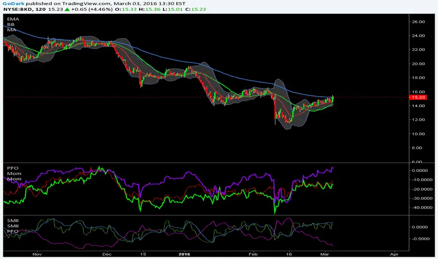Viewport: 438px width, 259px height.
Task: Click the Apr date axis label
Action: click(394, 254)
